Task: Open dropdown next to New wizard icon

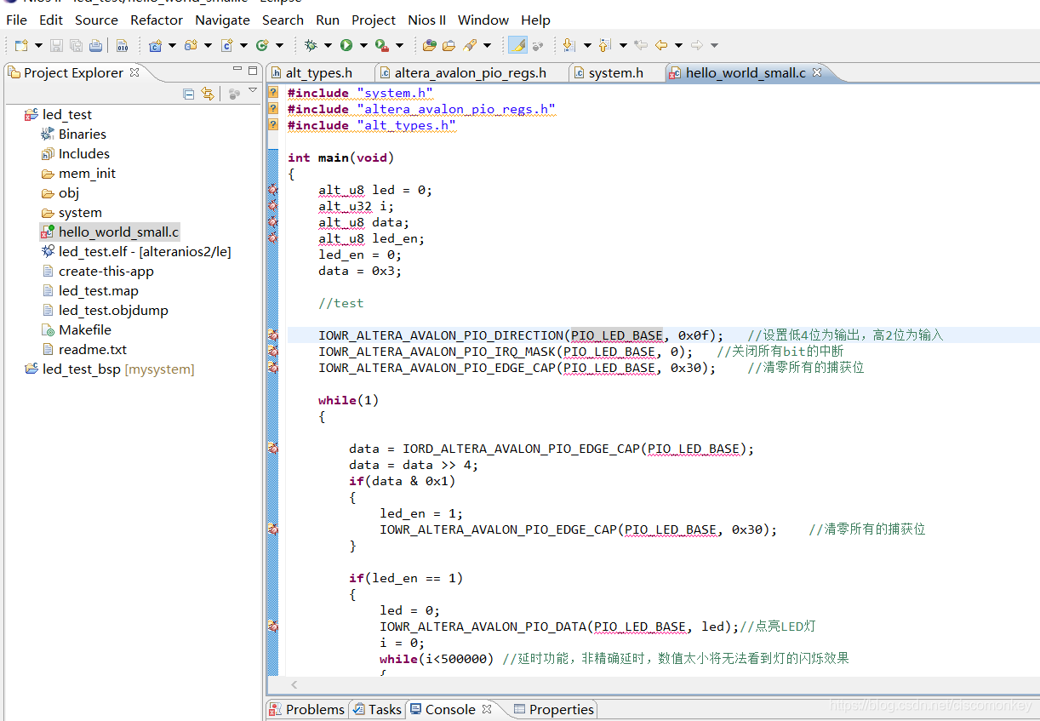Action: point(38,46)
